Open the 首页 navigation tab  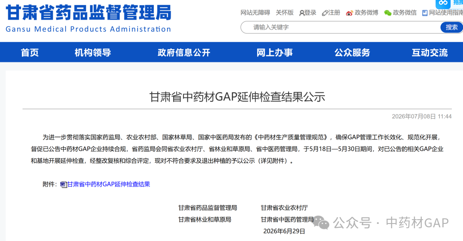(30, 53)
